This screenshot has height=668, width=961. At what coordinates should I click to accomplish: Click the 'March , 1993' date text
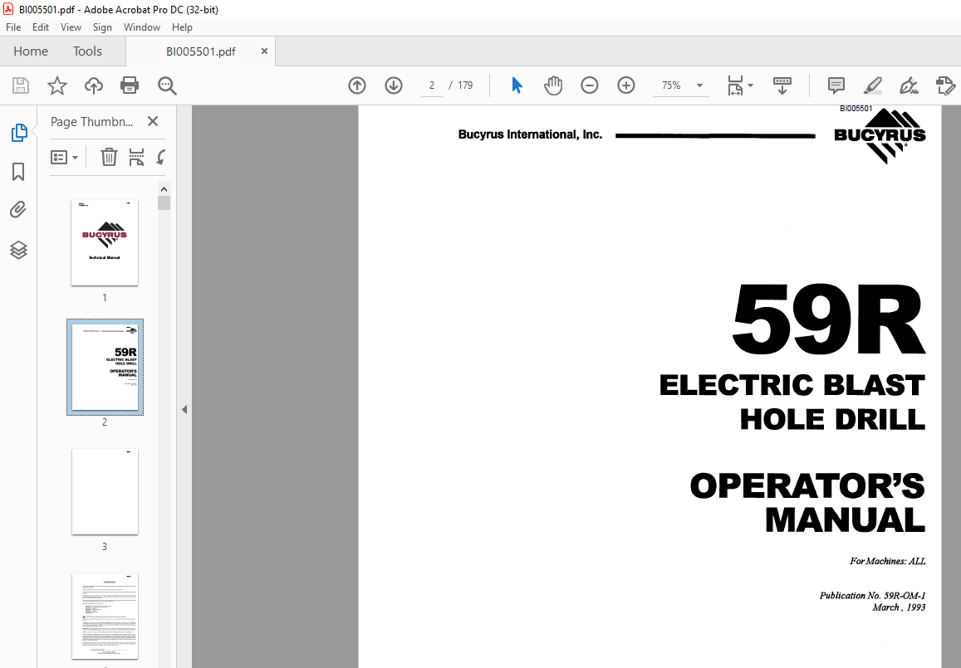pos(899,607)
